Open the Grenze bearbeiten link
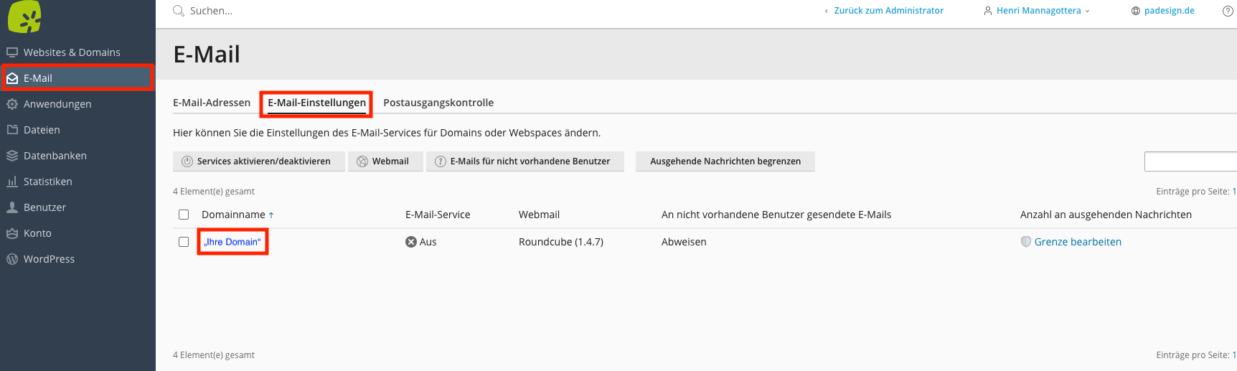 pos(1078,242)
